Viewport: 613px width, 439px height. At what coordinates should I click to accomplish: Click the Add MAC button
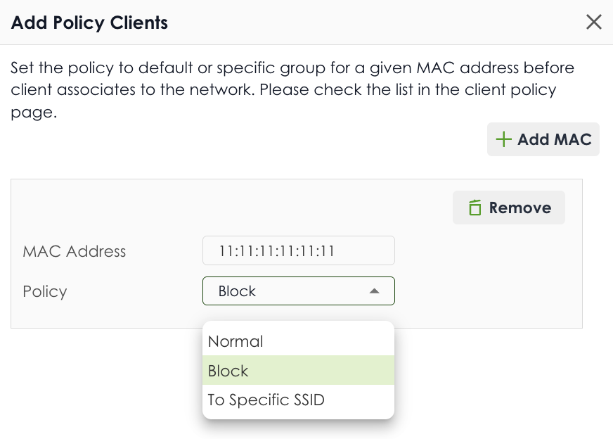(543, 139)
